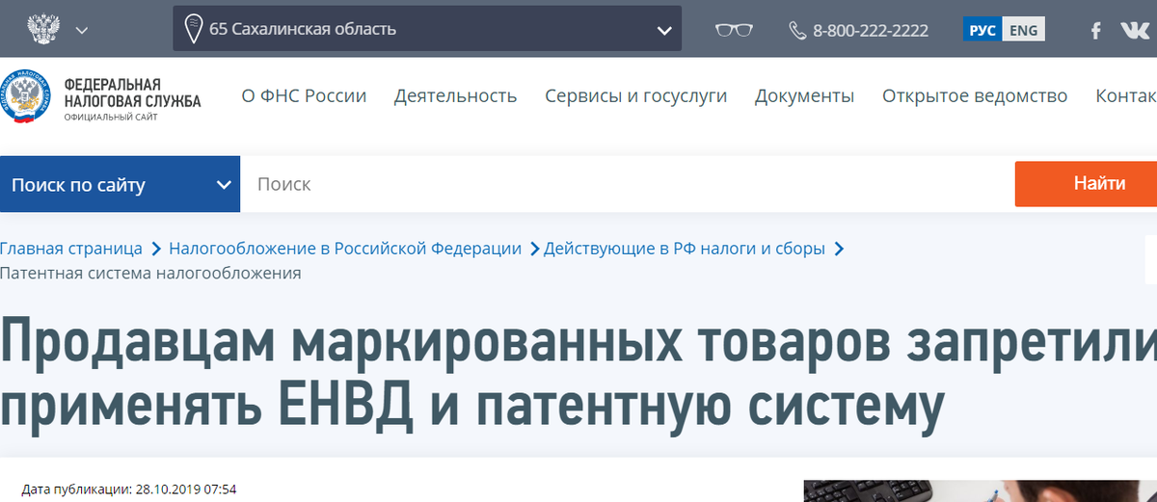Open the Деятельность menu
Image resolution: width=1157 pixels, height=502 pixels.
pos(455,95)
